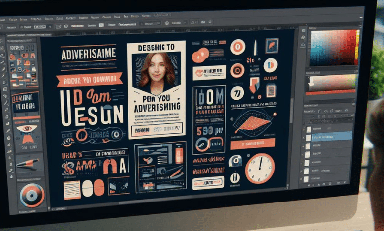
Task: Open the concentric circles thumbnail in left panel
Action: 32,196
